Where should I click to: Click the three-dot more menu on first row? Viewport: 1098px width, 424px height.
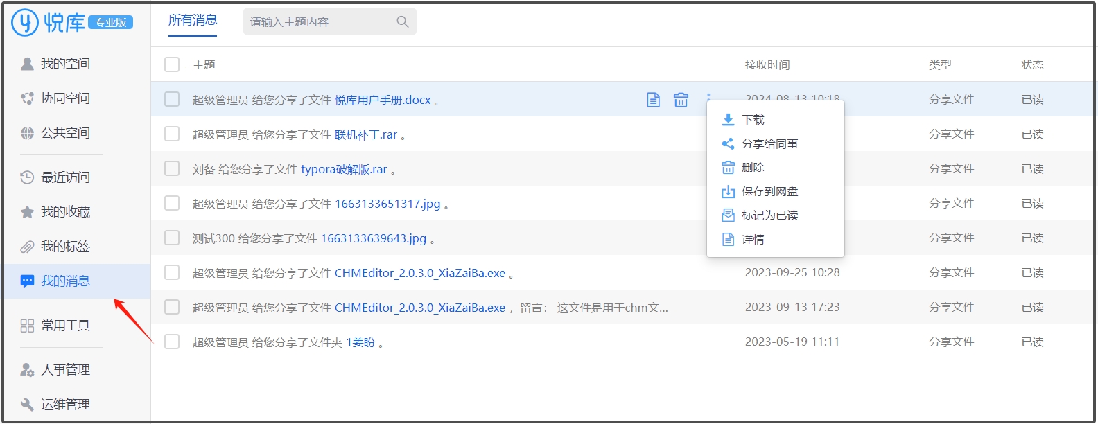pos(708,96)
